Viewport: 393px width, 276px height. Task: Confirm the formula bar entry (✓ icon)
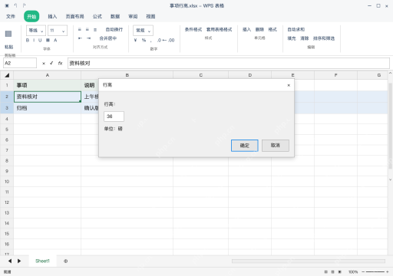coord(51,63)
